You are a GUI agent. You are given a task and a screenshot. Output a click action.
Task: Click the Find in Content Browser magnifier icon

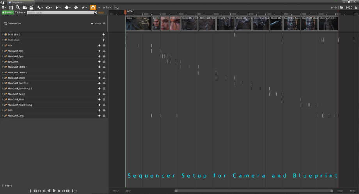pos(18,7)
